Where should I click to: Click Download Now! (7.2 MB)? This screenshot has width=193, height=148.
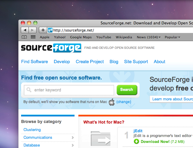162,141
